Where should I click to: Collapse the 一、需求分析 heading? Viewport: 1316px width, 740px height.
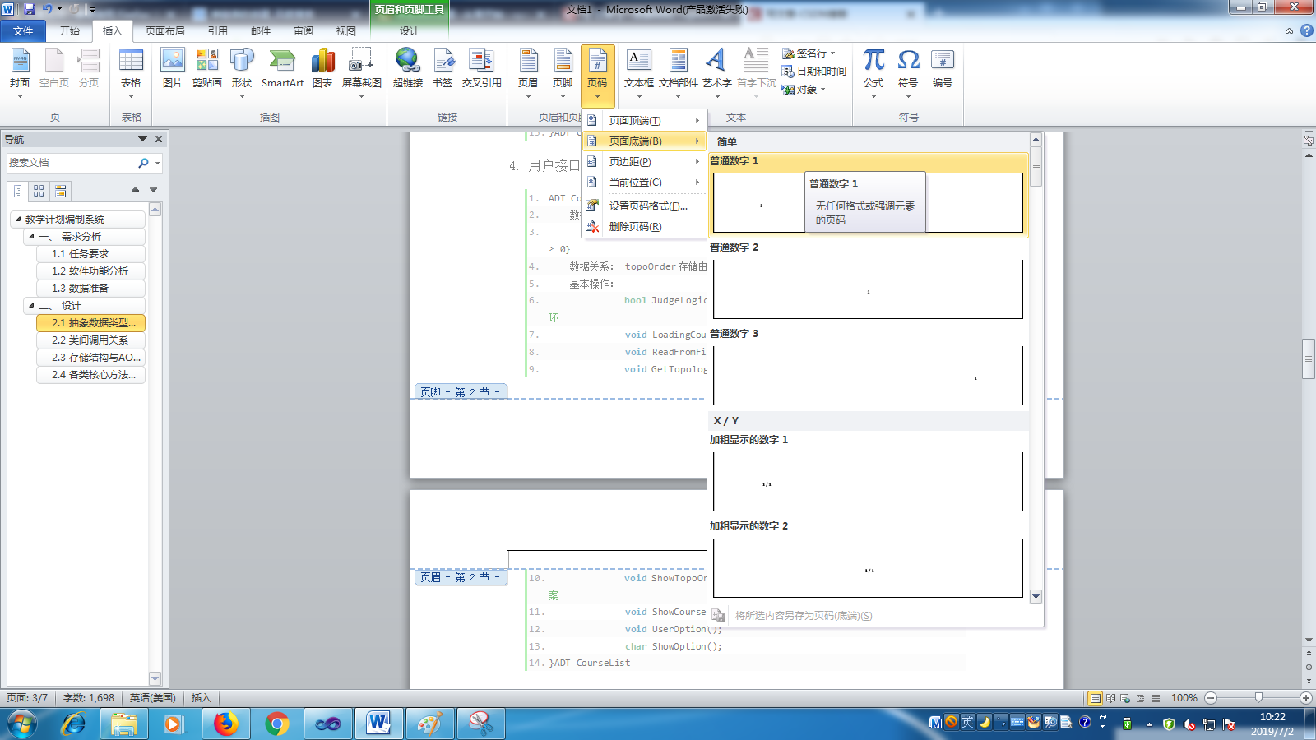click(31, 237)
